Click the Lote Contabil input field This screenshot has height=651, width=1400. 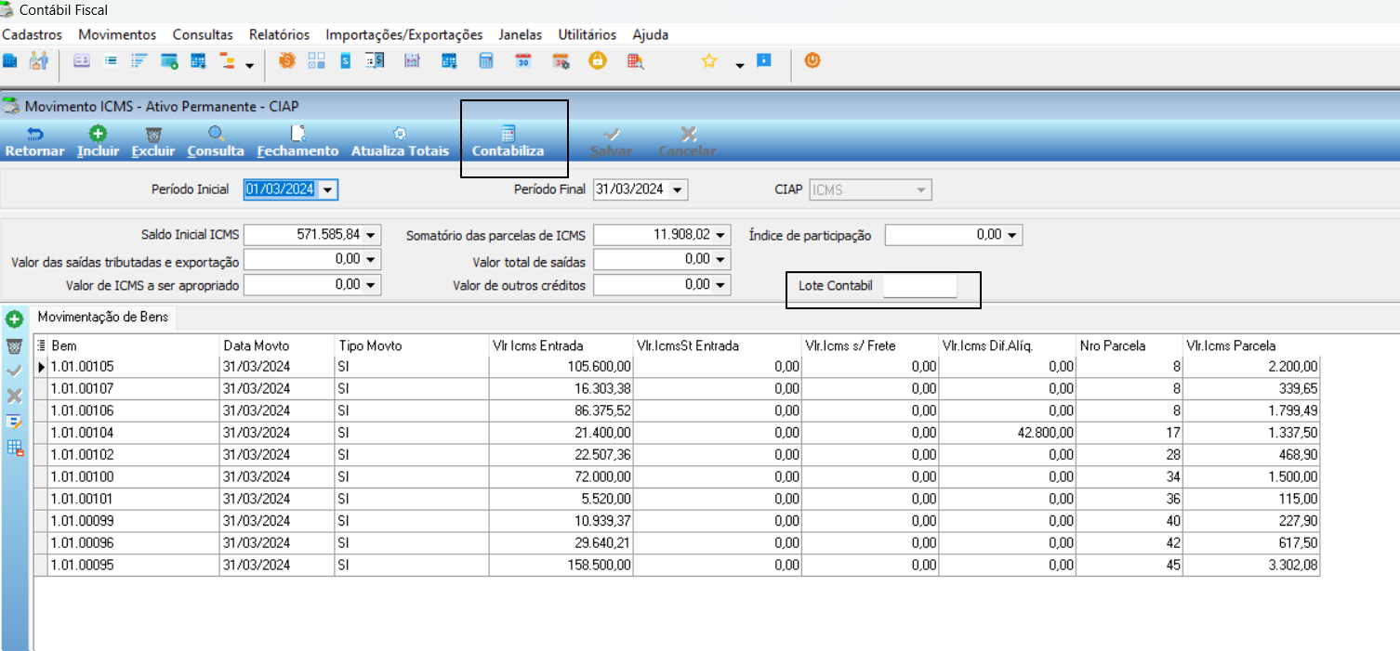(919, 286)
